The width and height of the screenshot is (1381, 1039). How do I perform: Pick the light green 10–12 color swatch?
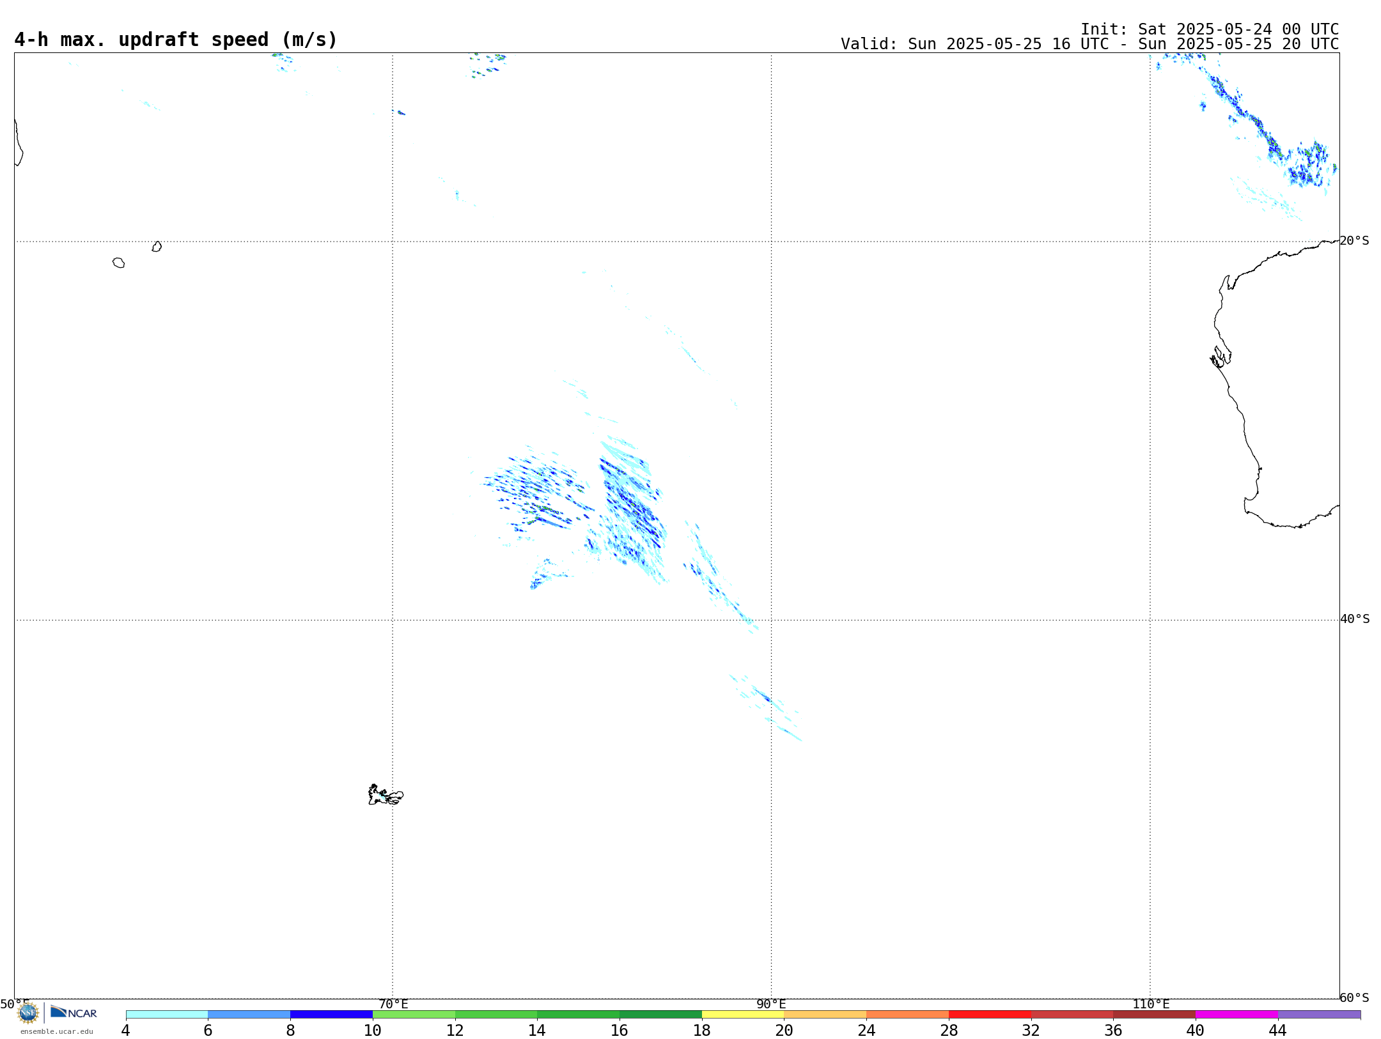click(414, 1014)
